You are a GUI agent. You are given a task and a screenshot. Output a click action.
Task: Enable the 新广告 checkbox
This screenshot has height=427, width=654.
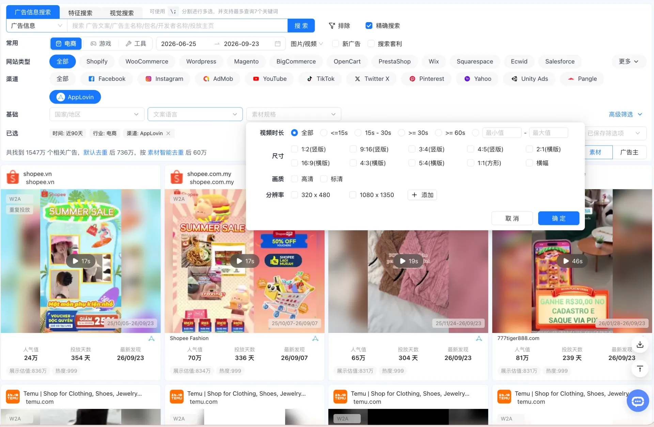(336, 44)
